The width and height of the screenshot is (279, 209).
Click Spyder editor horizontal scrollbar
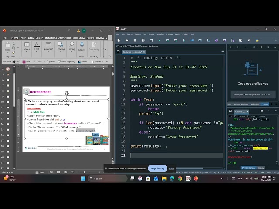click(x=189, y=168)
